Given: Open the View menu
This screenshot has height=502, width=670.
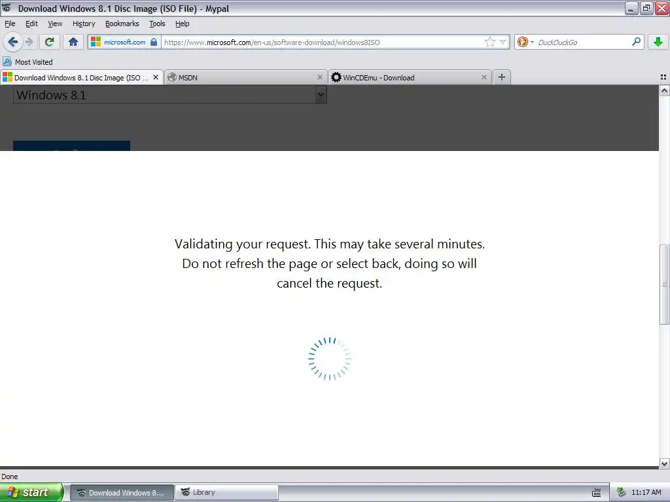Looking at the screenshot, I should (55, 24).
